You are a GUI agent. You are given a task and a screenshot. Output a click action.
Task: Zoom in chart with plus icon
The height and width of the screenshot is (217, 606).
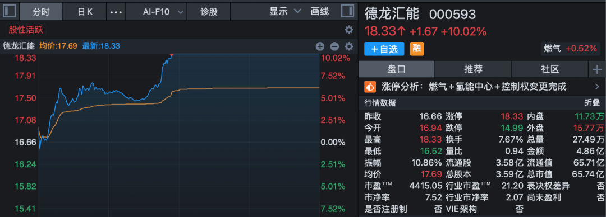point(320,46)
